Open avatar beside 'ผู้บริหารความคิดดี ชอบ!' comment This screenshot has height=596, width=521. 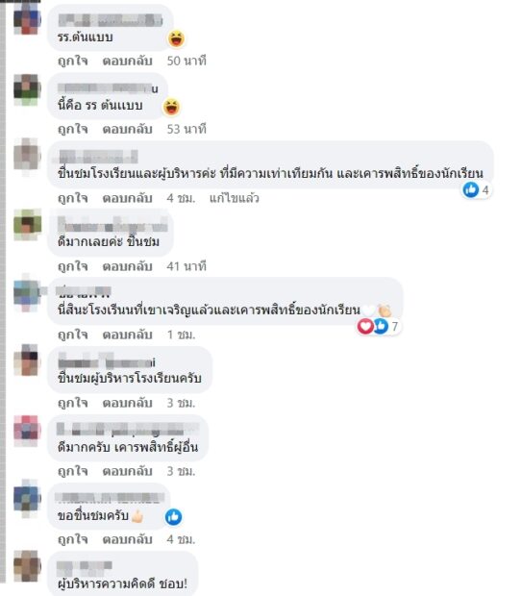click(27, 565)
